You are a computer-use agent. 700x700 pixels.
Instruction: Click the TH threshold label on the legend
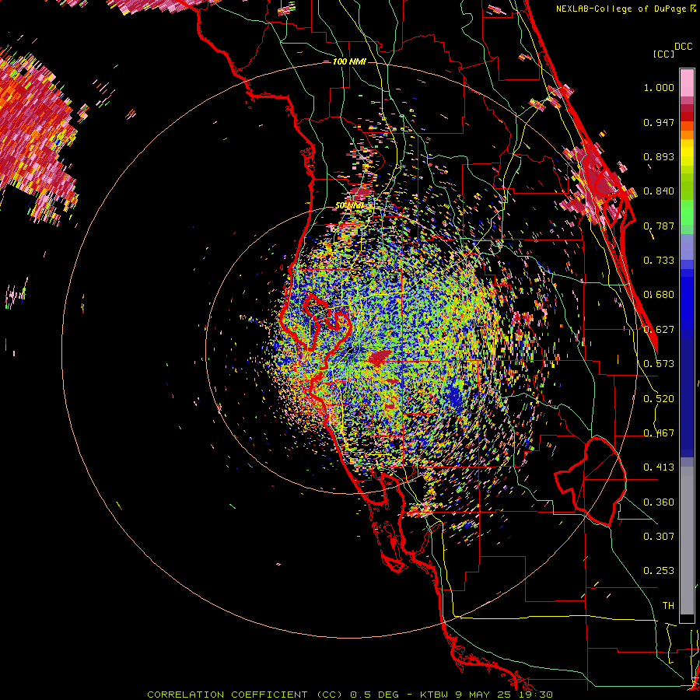pos(668,605)
